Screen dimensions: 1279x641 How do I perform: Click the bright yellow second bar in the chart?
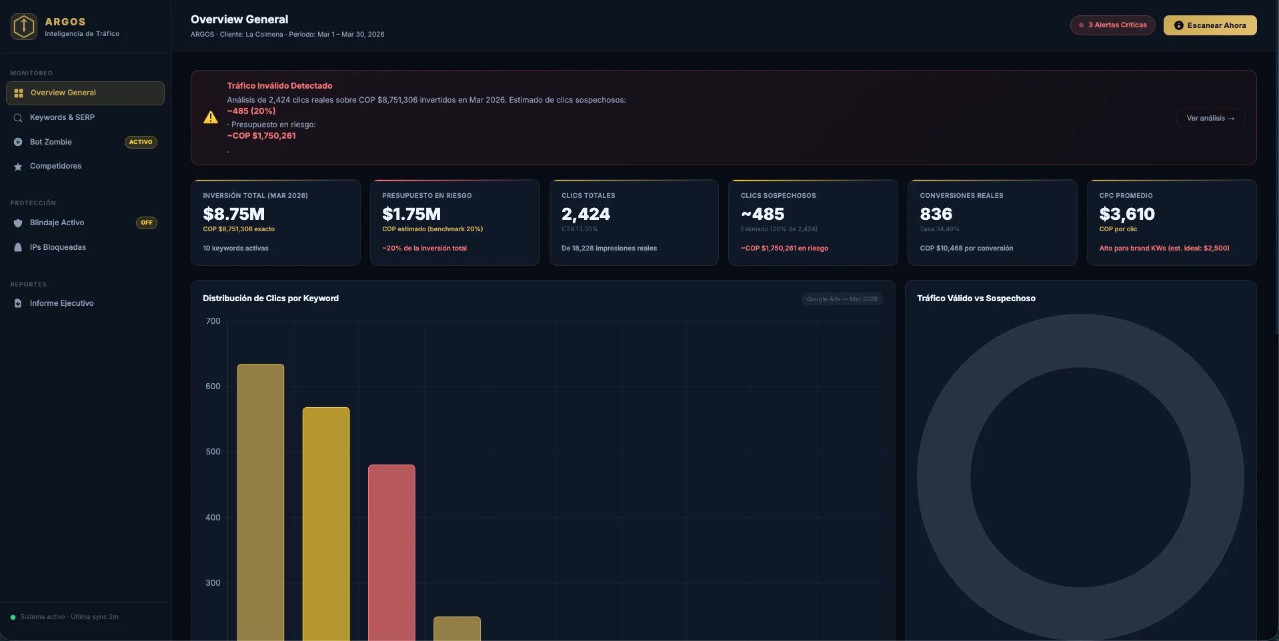326,524
